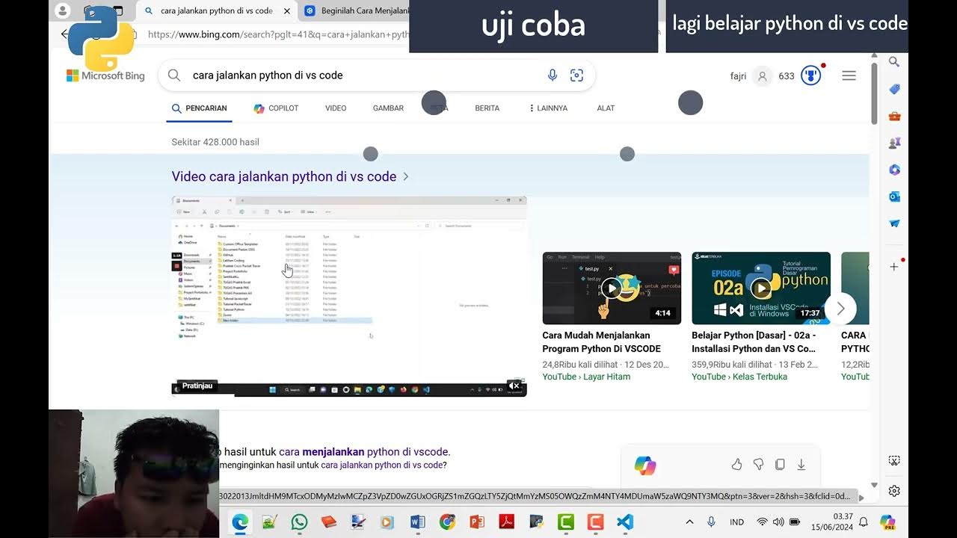Open visual search camera icon
Image resolution: width=957 pixels, height=538 pixels.
click(576, 75)
